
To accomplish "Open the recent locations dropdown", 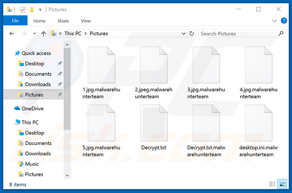I will [x=34, y=34].
